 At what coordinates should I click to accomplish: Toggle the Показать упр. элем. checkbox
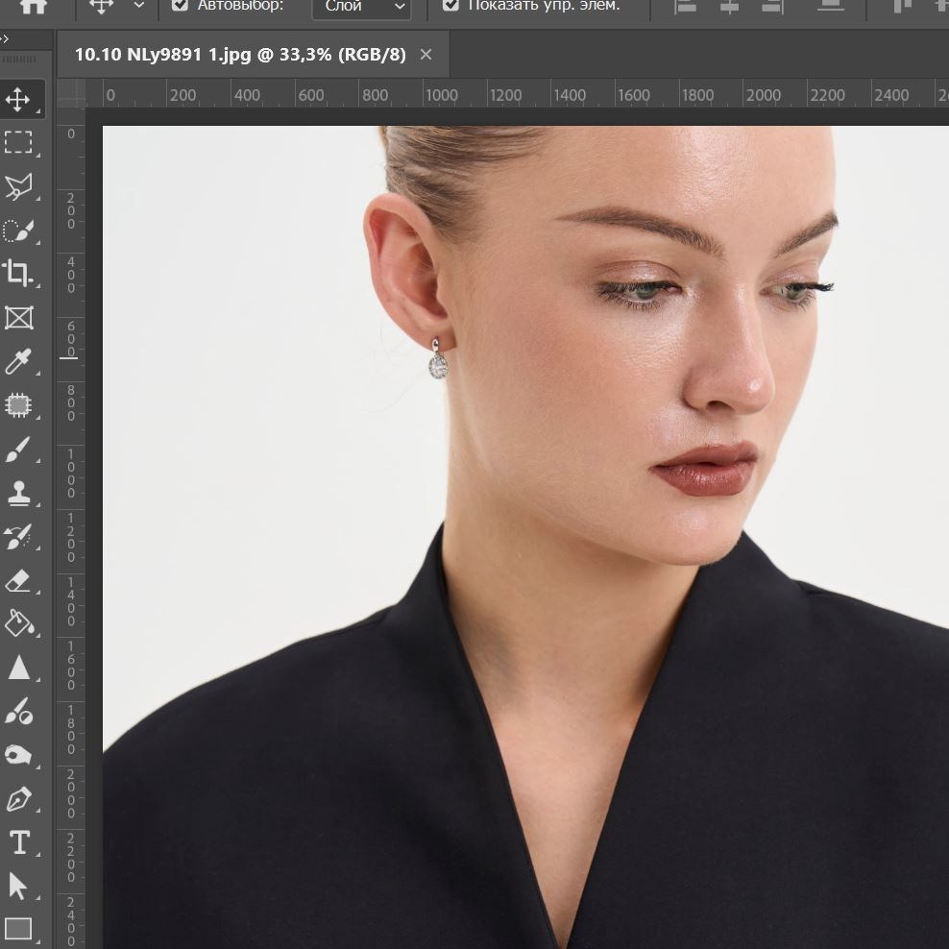450,6
